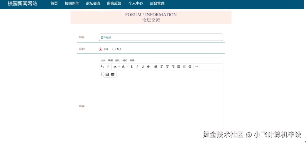Open the 文件 editor menu
Image resolution: width=306 pixels, height=143 pixels.
tap(103, 61)
